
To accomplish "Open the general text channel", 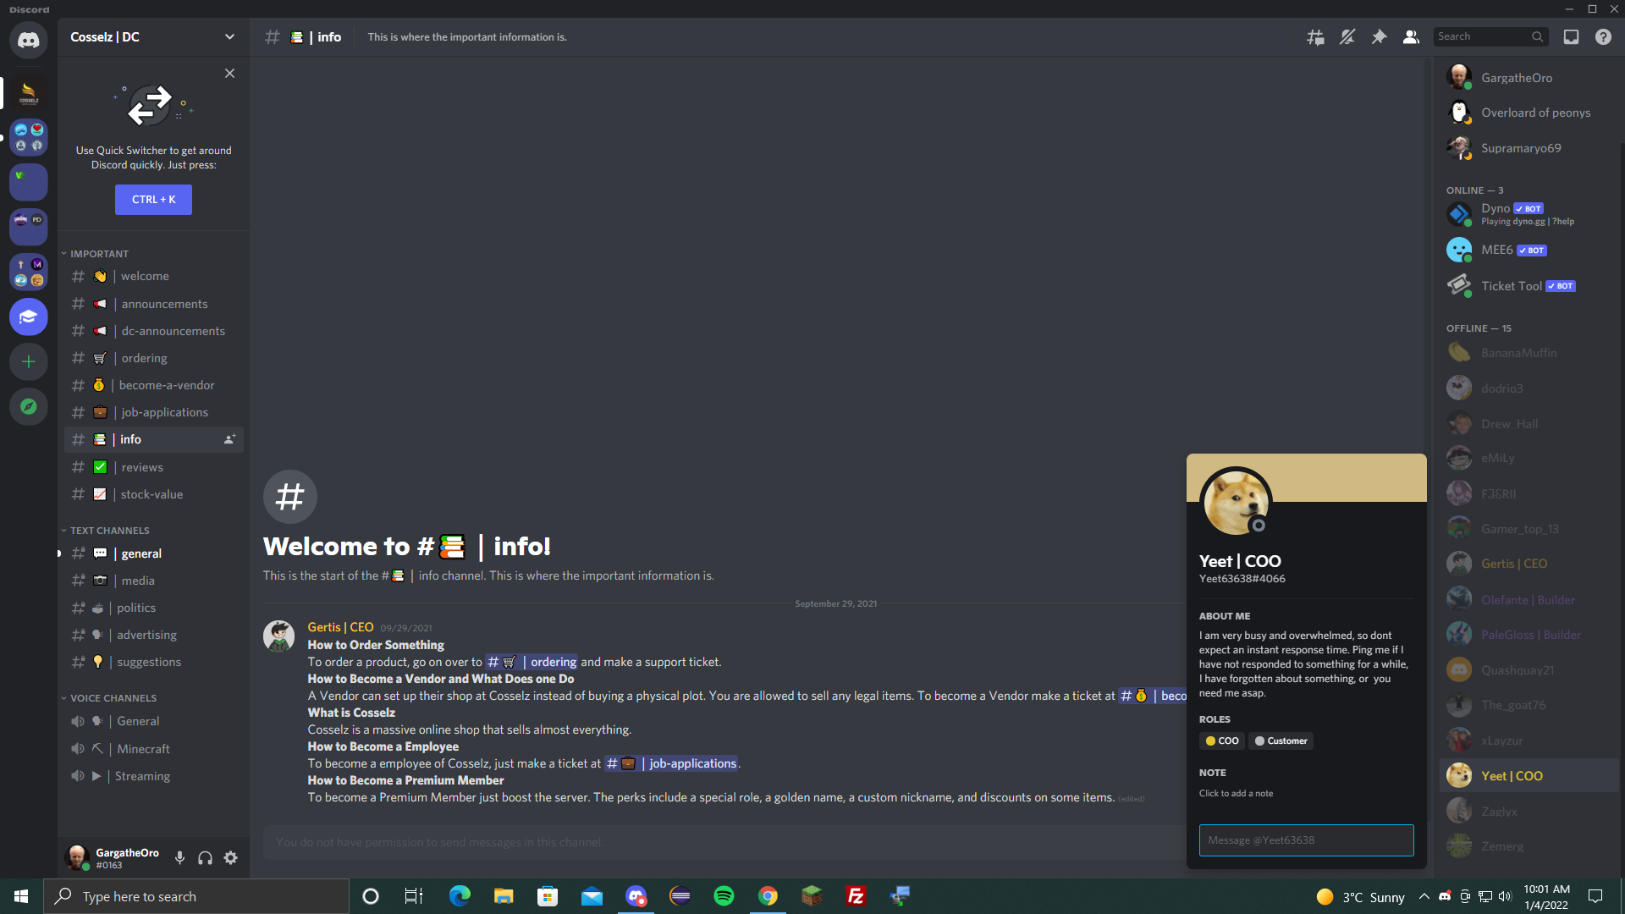I will coord(153,553).
